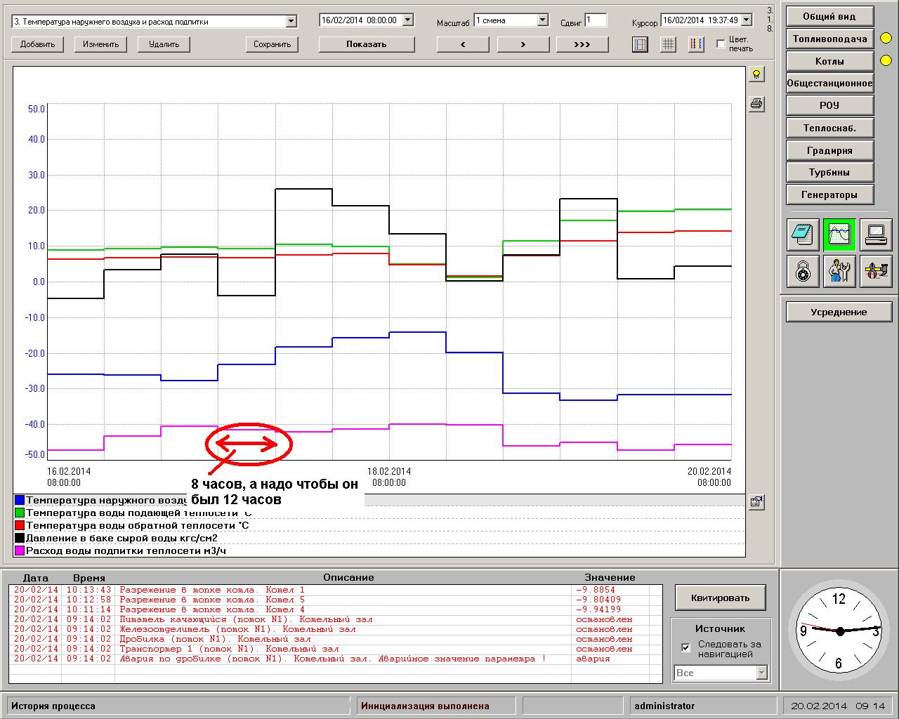The height and width of the screenshot is (719, 899).
Task: Go to the Турбины section
Action: 829,172
